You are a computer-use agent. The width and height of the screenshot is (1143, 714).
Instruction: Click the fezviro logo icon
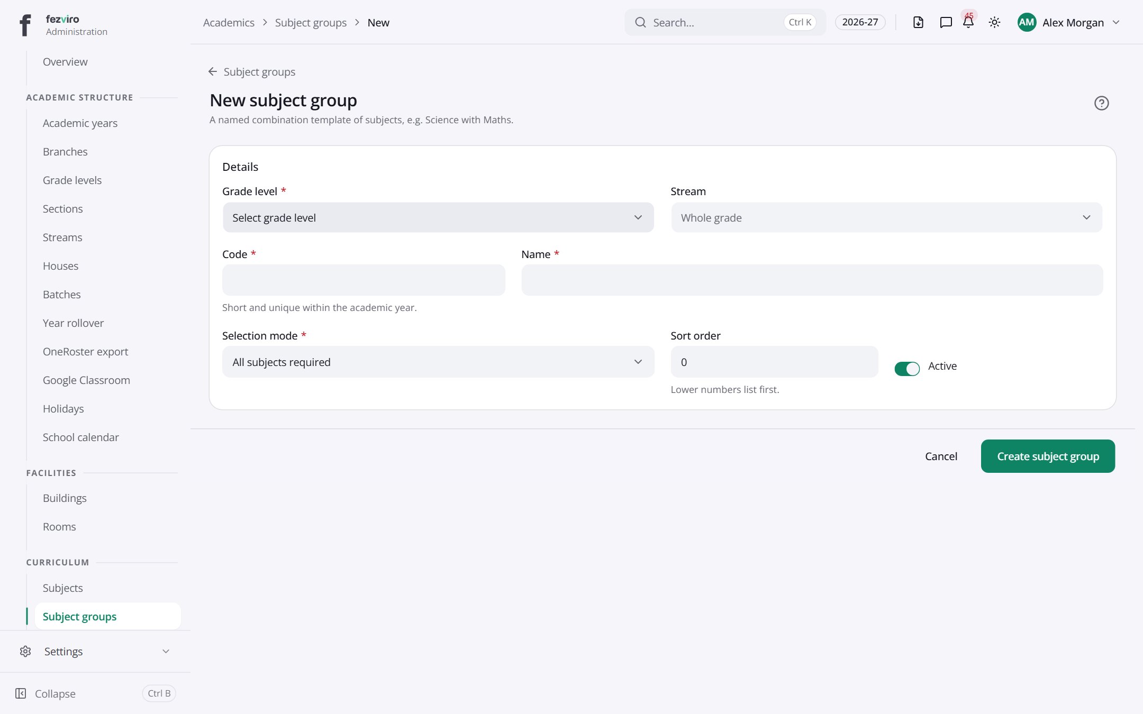[x=25, y=25]
